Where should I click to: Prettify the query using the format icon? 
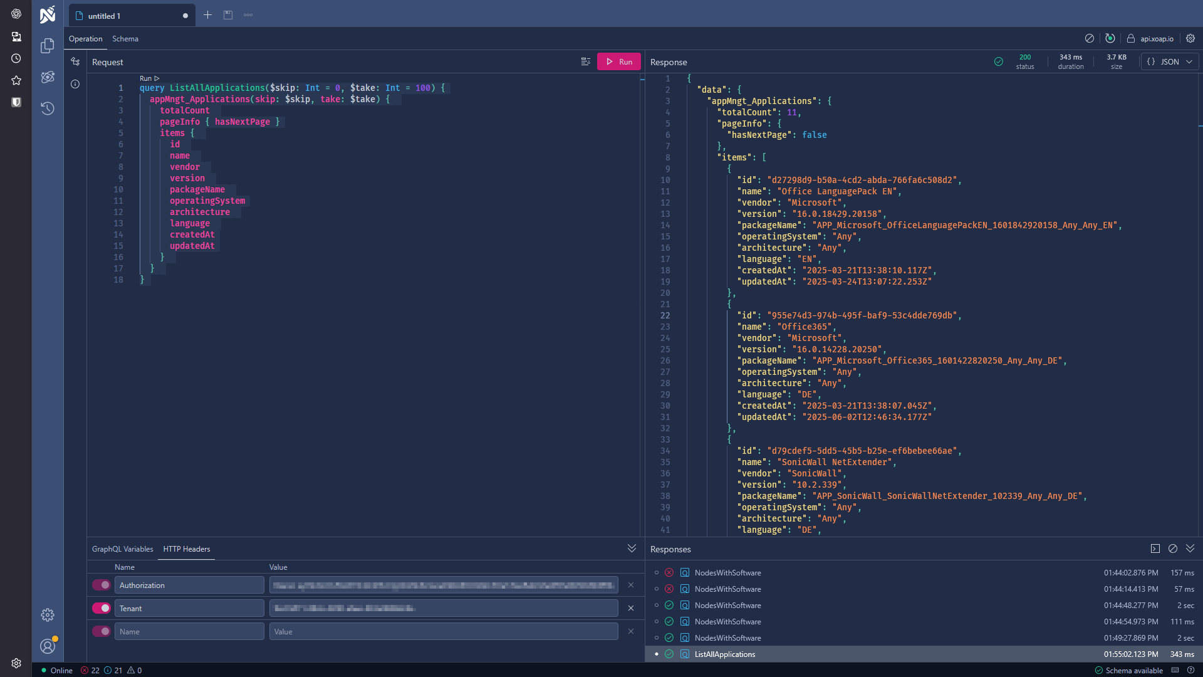pos(586,61)
